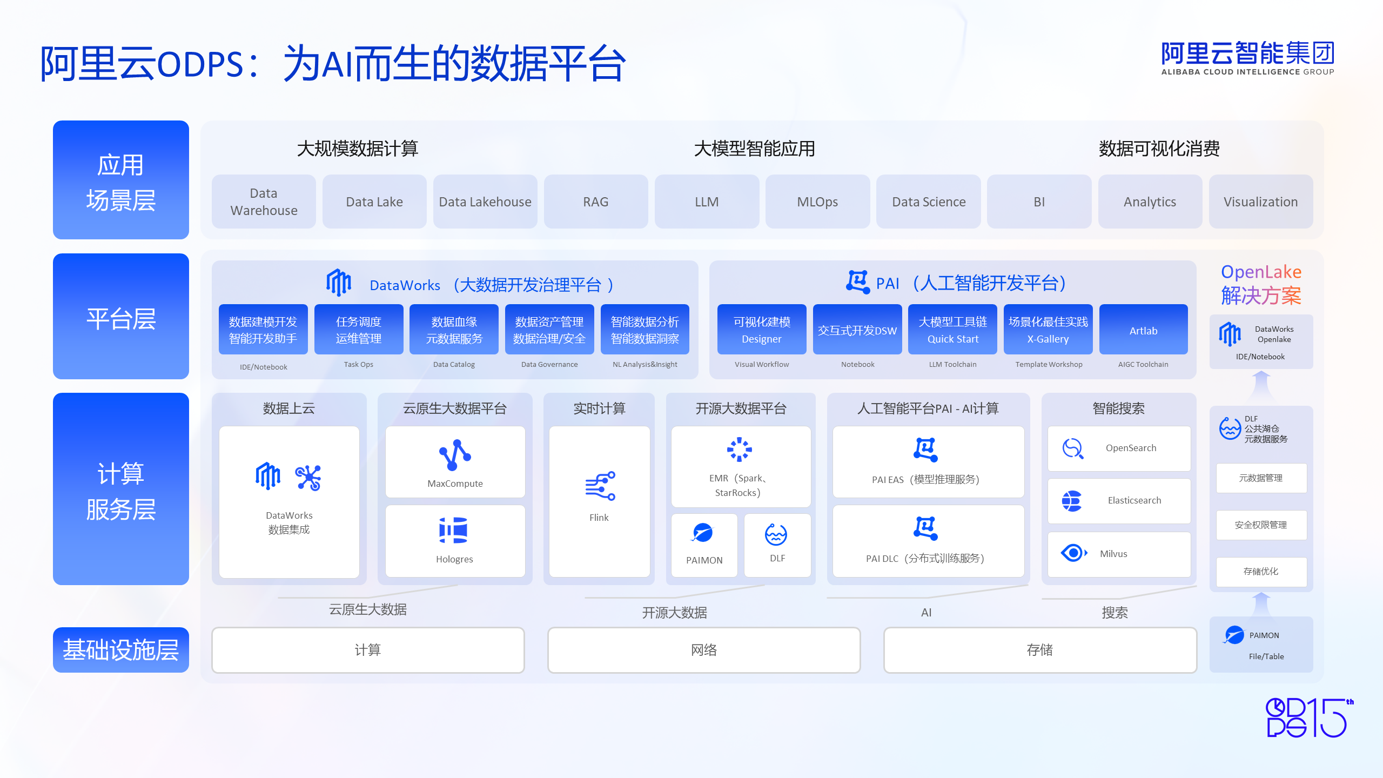The image size is (1383, 778).
Task: Click the Hologres icon
Action: click(453, 530)
